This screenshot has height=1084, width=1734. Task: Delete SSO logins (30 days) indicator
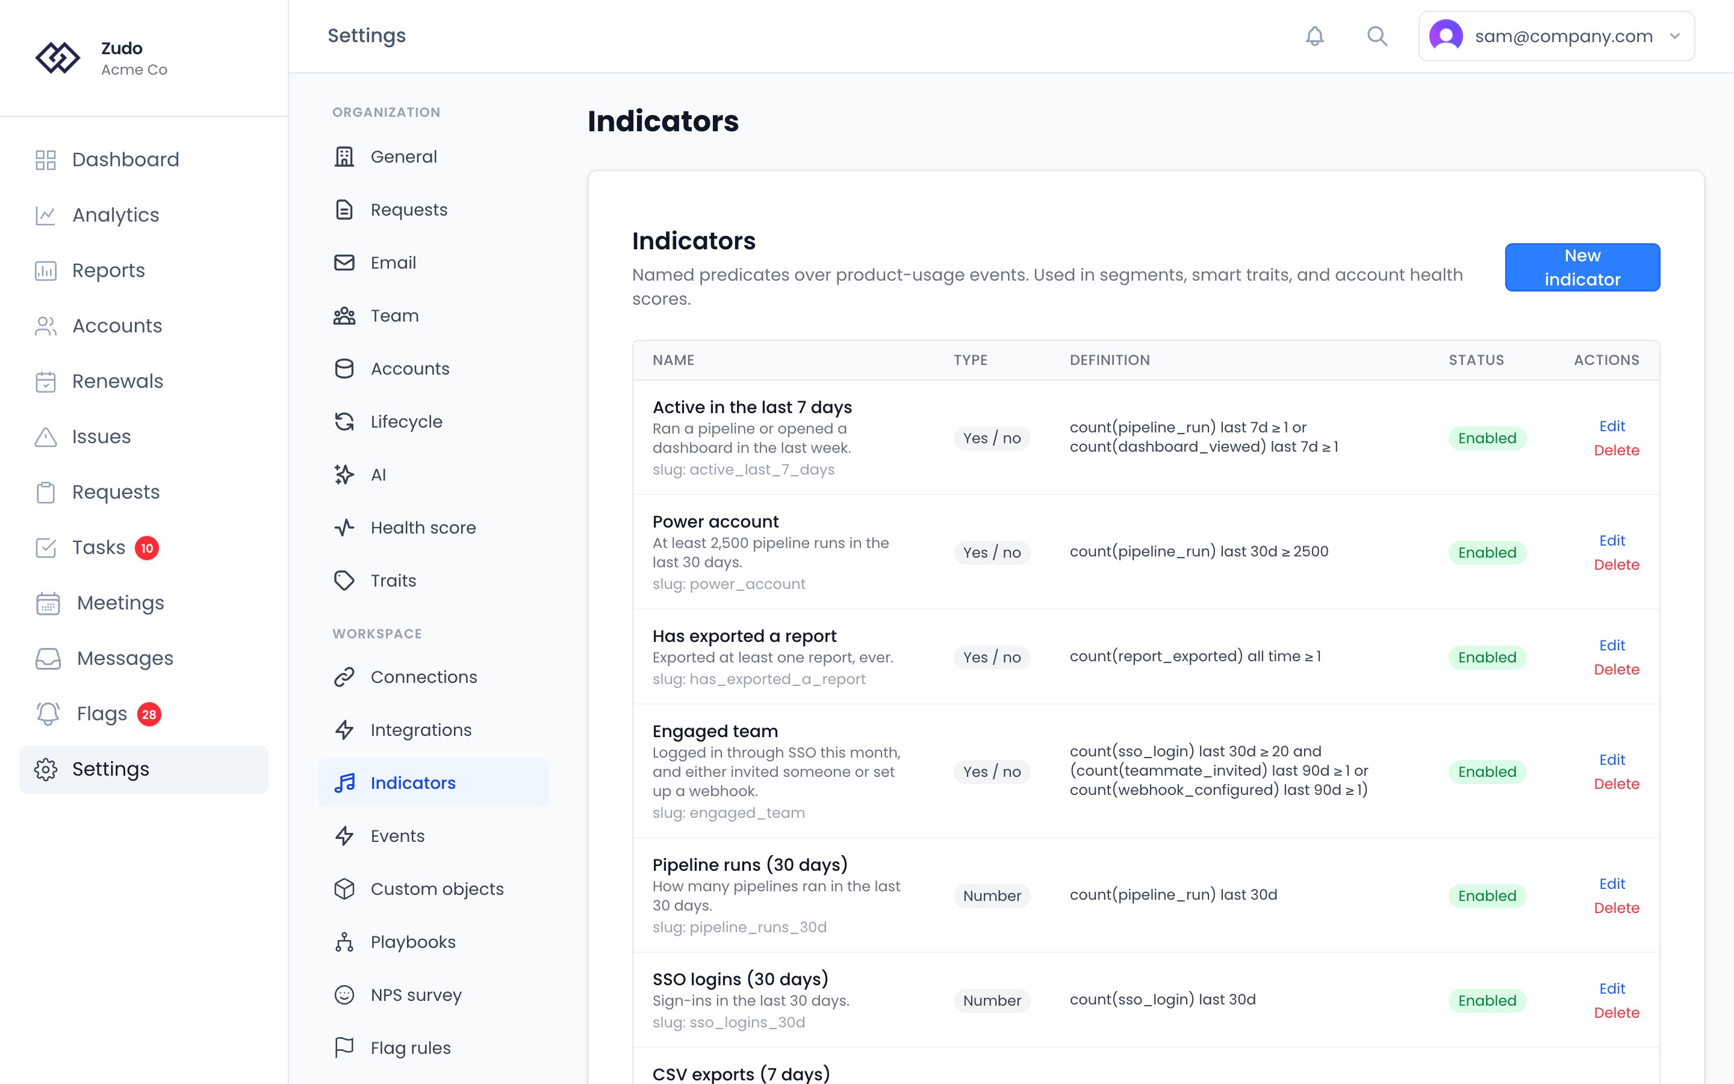(1617, 1013)
